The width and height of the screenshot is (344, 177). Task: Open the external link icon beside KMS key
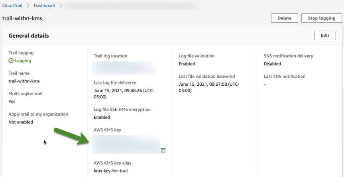163,150
